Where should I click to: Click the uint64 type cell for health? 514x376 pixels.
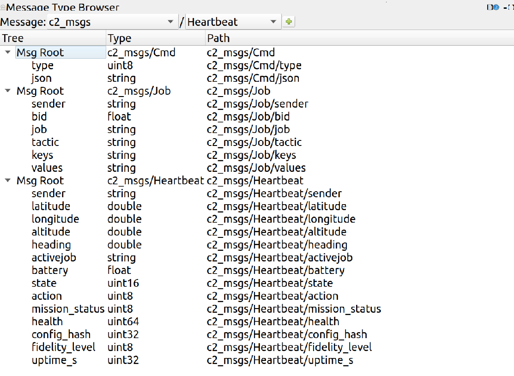point(123,321)
